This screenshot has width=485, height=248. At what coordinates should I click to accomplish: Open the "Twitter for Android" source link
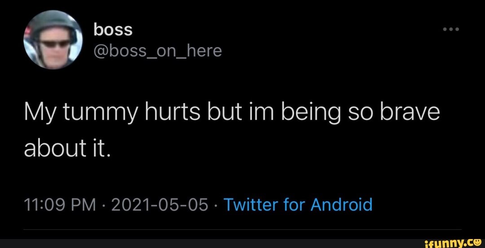(x=298, y=205)
